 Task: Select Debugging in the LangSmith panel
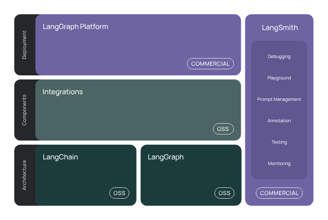279,57
